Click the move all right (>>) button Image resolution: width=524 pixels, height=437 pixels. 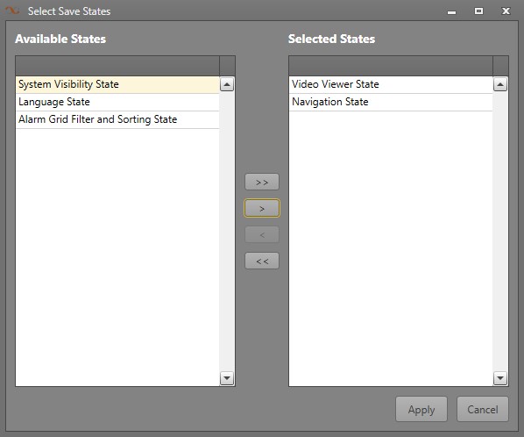(262, 182)
